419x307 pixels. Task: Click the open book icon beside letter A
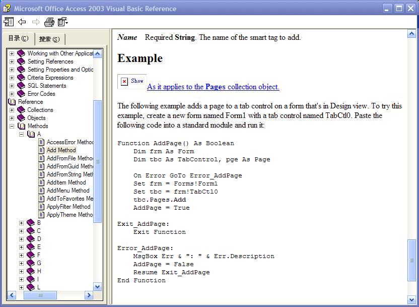[x=31, y=134]
